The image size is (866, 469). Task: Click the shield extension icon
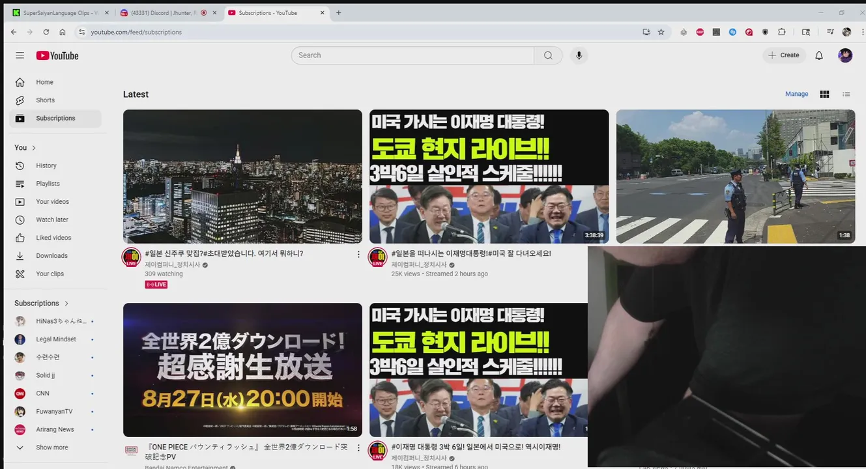(765, 32)
